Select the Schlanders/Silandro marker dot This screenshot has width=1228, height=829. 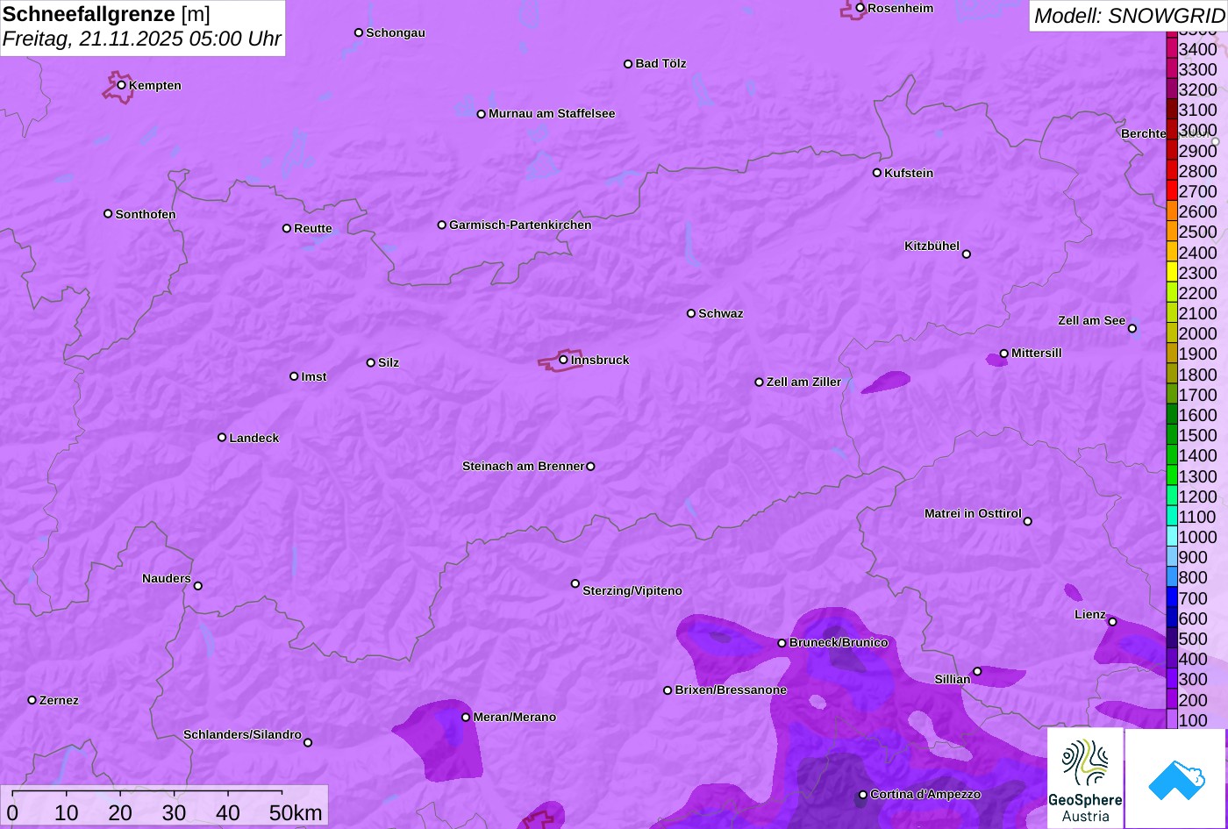(308, 742)
